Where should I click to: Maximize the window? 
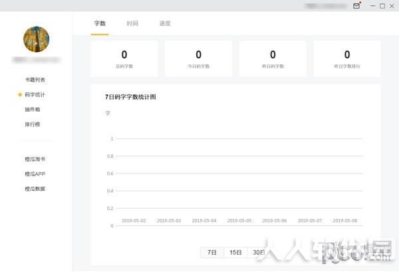click(x=382, y=6)
